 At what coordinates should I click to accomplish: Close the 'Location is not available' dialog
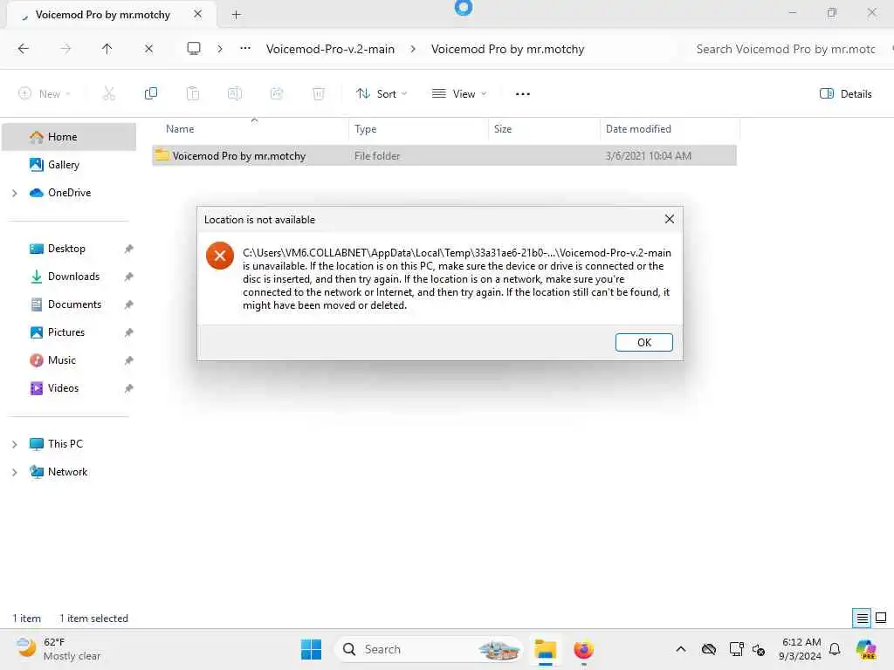(670, 219)
